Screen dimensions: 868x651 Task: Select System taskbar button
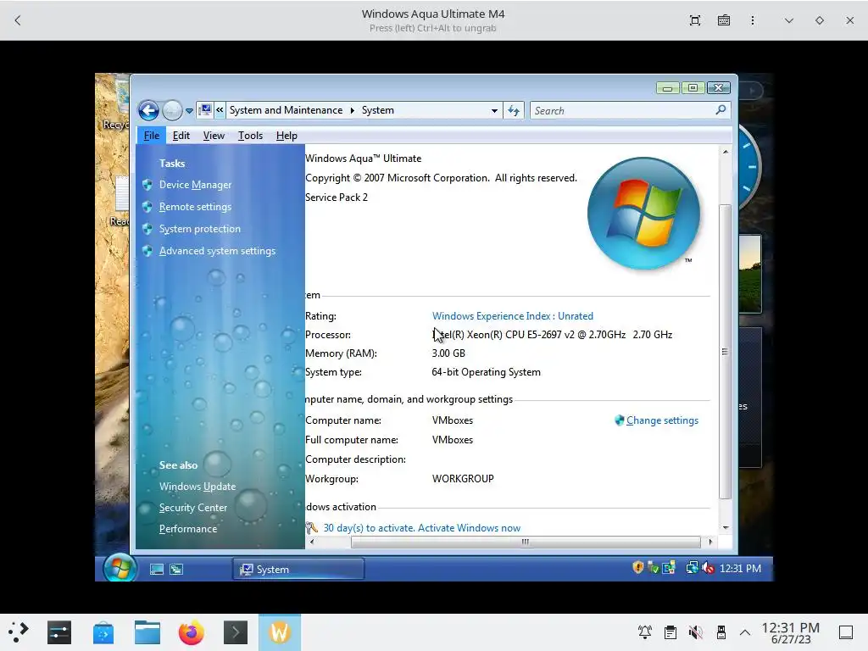298,569
